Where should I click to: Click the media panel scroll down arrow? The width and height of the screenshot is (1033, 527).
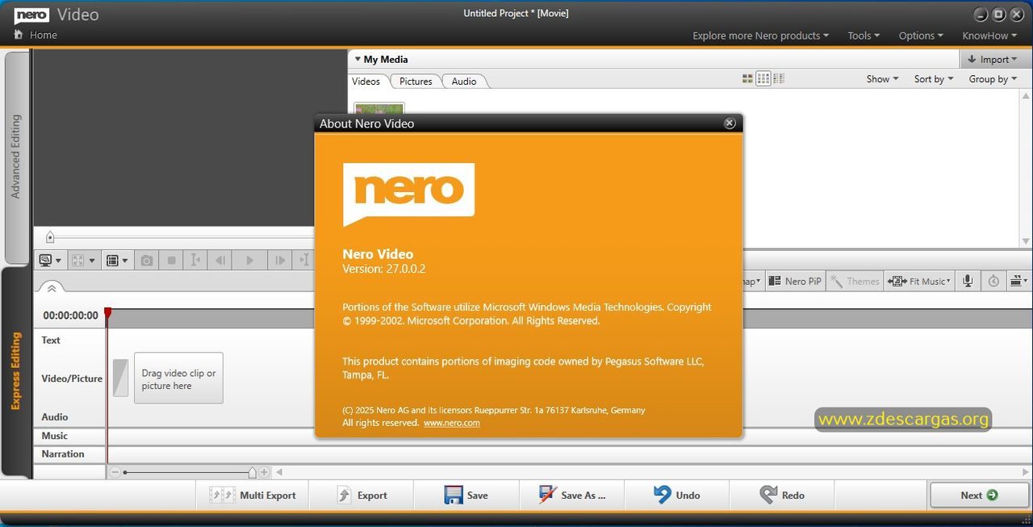(x=1026, y=241)
